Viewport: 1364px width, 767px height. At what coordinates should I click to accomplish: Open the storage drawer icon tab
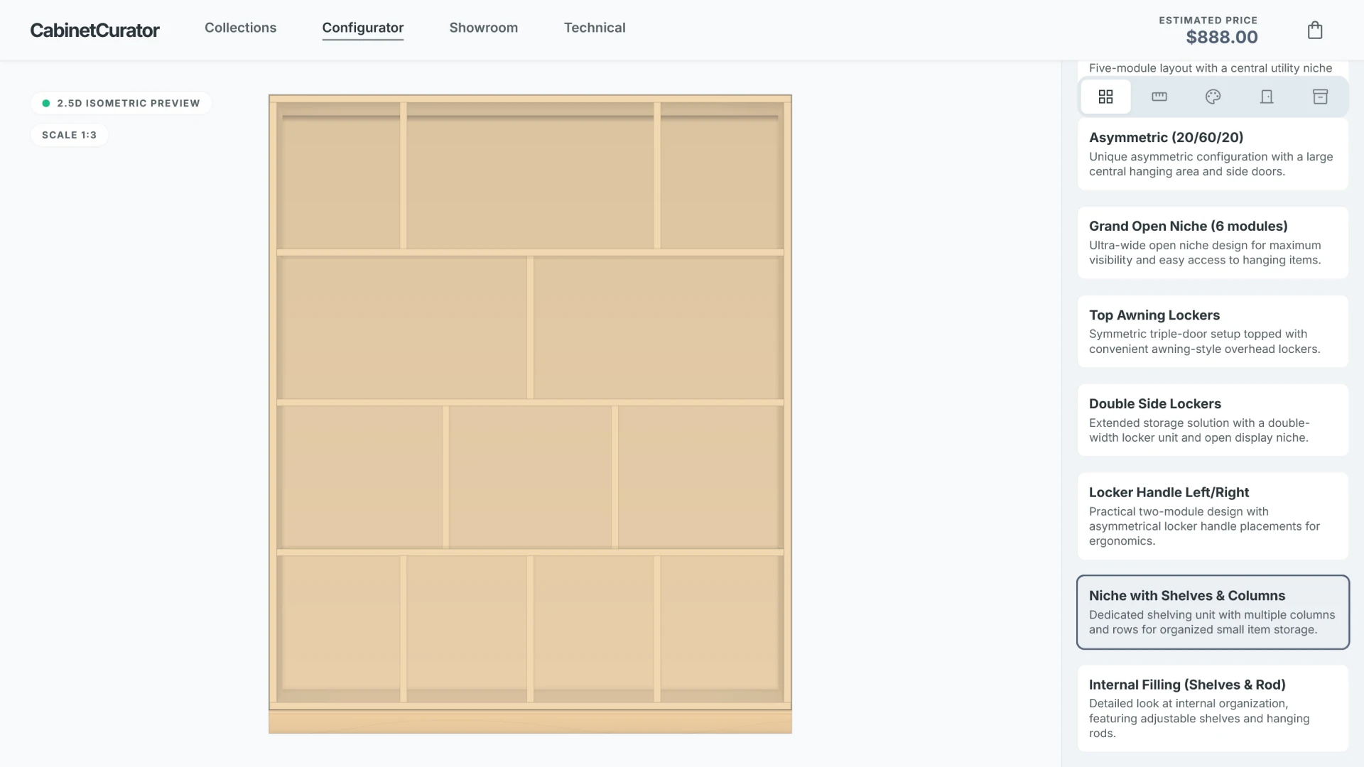click(1320, 96)
